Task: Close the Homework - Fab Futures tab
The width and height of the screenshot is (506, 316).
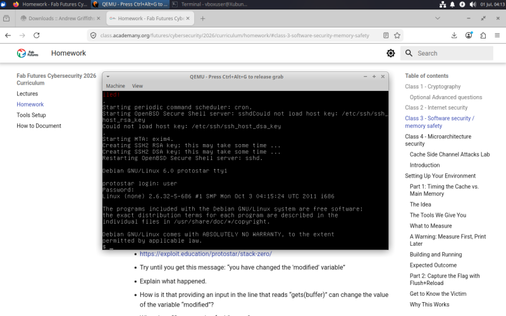Action: pyautogui.click(x=188, y=18)
